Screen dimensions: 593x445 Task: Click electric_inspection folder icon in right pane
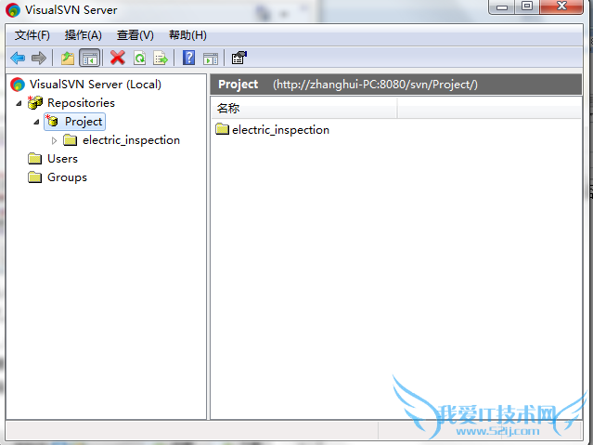click(x=222, y=129)
